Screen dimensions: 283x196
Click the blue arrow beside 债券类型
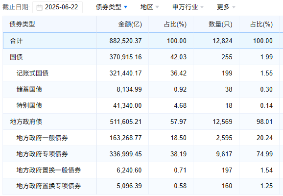(126, 7)
